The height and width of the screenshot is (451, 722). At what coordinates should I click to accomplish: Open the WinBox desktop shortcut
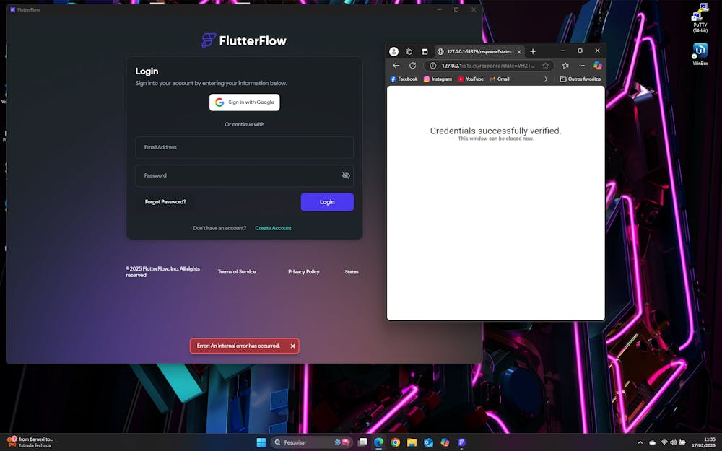click(700, 53)
